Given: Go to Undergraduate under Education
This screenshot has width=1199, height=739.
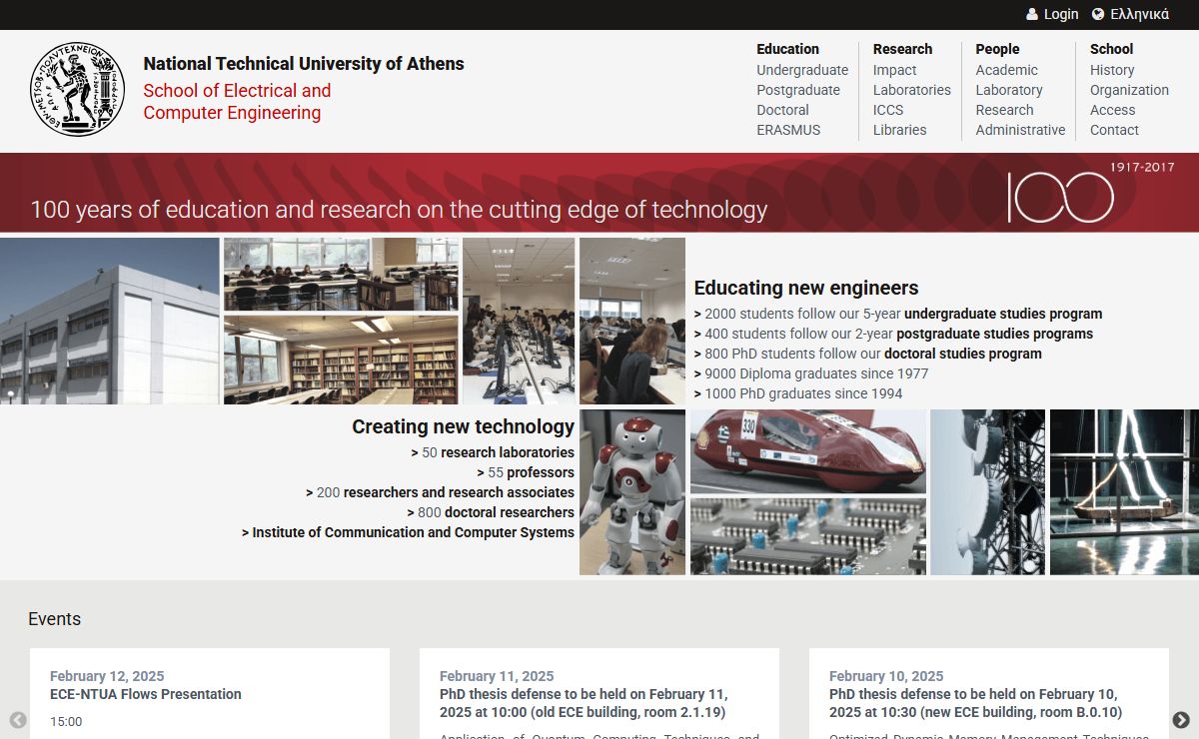Looking at the screenshot, I should [x=802, y=70].
